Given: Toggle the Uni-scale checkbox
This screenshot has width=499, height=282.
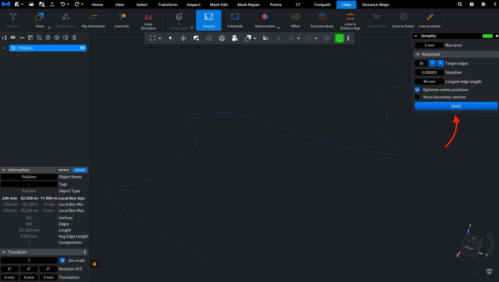Looking at the screenshot, I should click(62, 260).
